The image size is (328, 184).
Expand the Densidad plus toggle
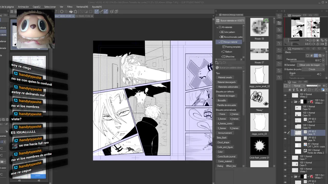285,65
